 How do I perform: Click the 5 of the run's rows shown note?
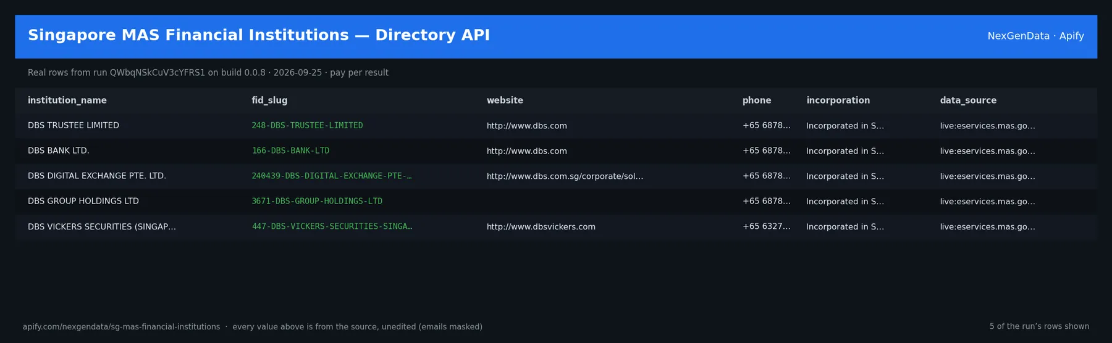click(x=1040, y=326)
